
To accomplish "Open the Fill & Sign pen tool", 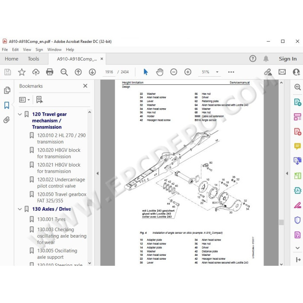I will pos(298,205).
